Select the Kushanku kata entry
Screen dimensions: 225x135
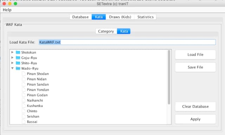tap(35, 106)
